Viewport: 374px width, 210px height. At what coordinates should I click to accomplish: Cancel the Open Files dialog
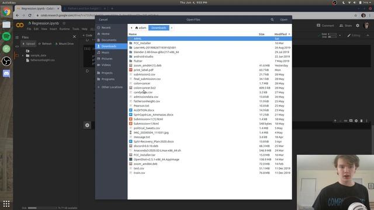(103, 19)
